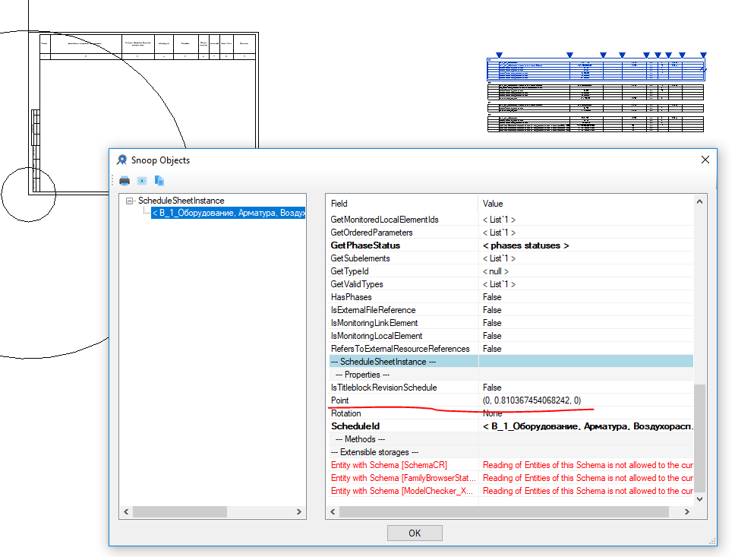735x557 pixels.
Task: Click the tree panel horizontal scrollbar thumb
Action: 180,512
